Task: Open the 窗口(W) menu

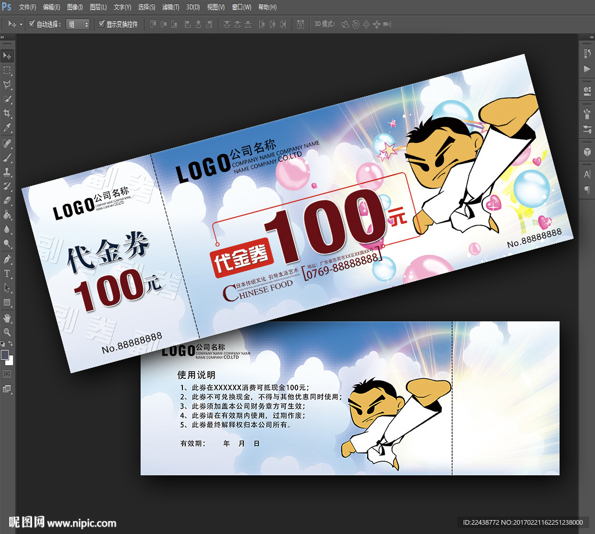Action: tap(241, 7)
